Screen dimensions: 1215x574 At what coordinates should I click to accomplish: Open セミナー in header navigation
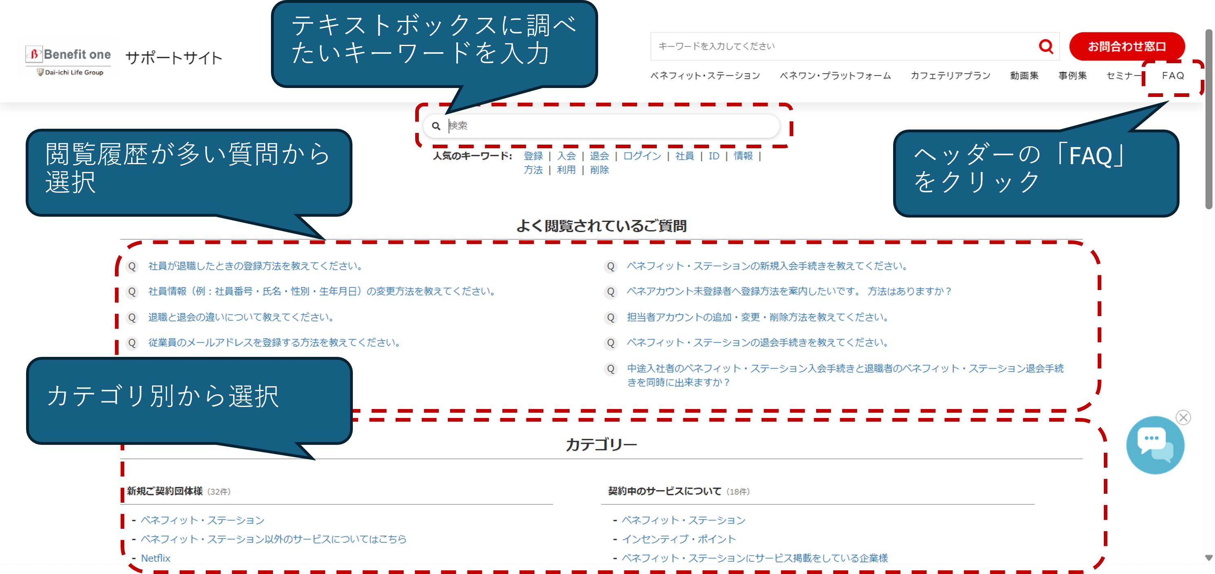1124,75
